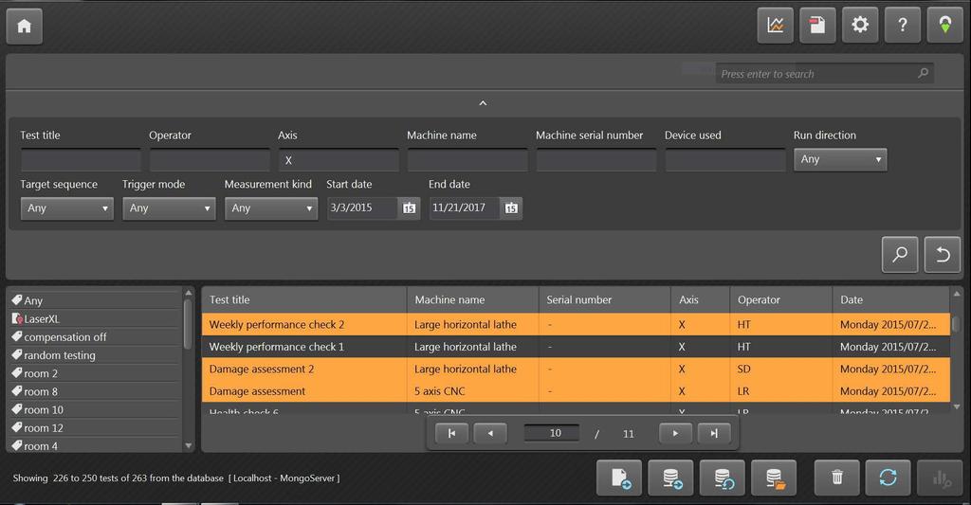Viewport: 971px width, 505px height.
Task: Select the room 10 tag
Action: click(x=96, y=409)
